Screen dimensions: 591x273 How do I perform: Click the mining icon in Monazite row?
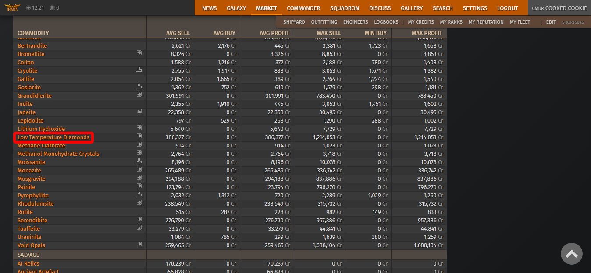coord(139,170)
